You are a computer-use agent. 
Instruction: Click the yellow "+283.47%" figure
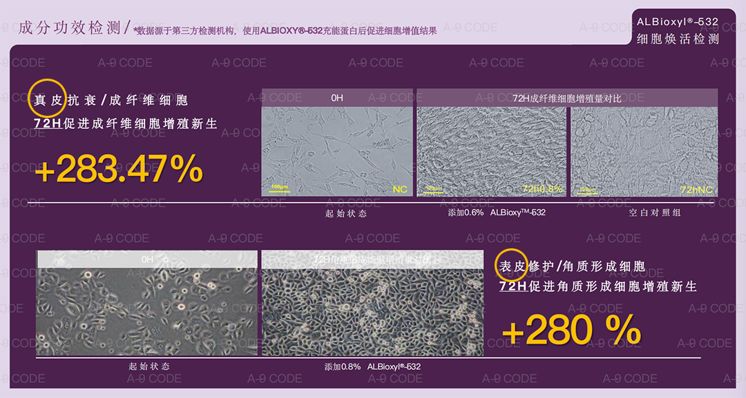point(119,169)
